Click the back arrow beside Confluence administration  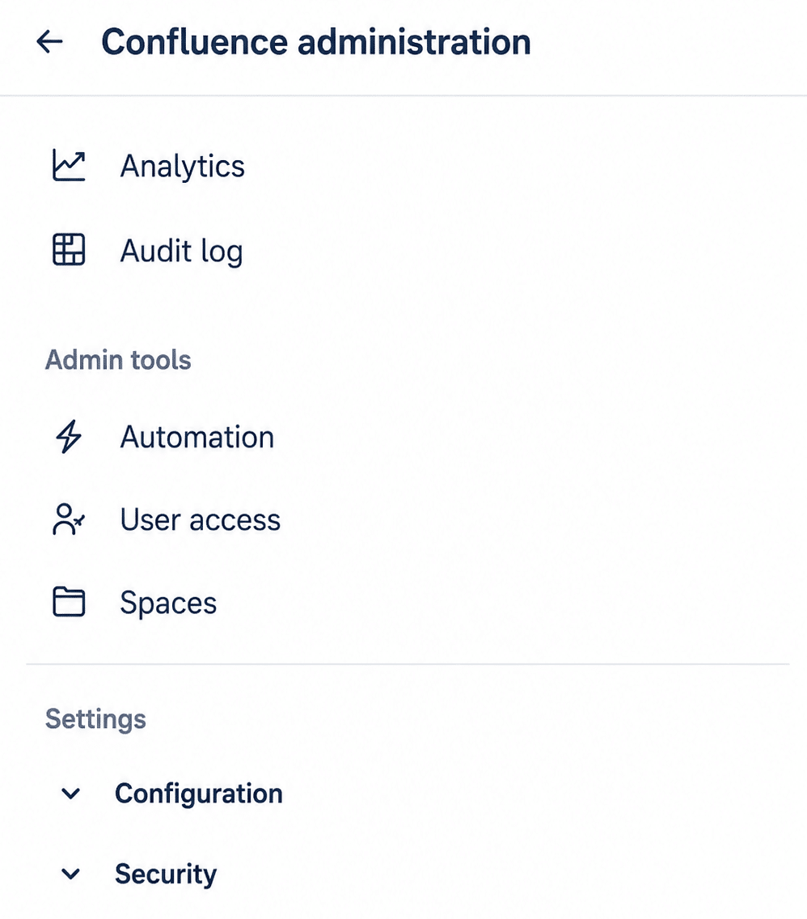pyautogui.click(x=50, y=41)
